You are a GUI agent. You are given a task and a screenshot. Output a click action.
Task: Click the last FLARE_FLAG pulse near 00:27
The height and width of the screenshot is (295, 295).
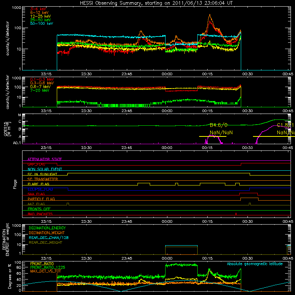237,183
